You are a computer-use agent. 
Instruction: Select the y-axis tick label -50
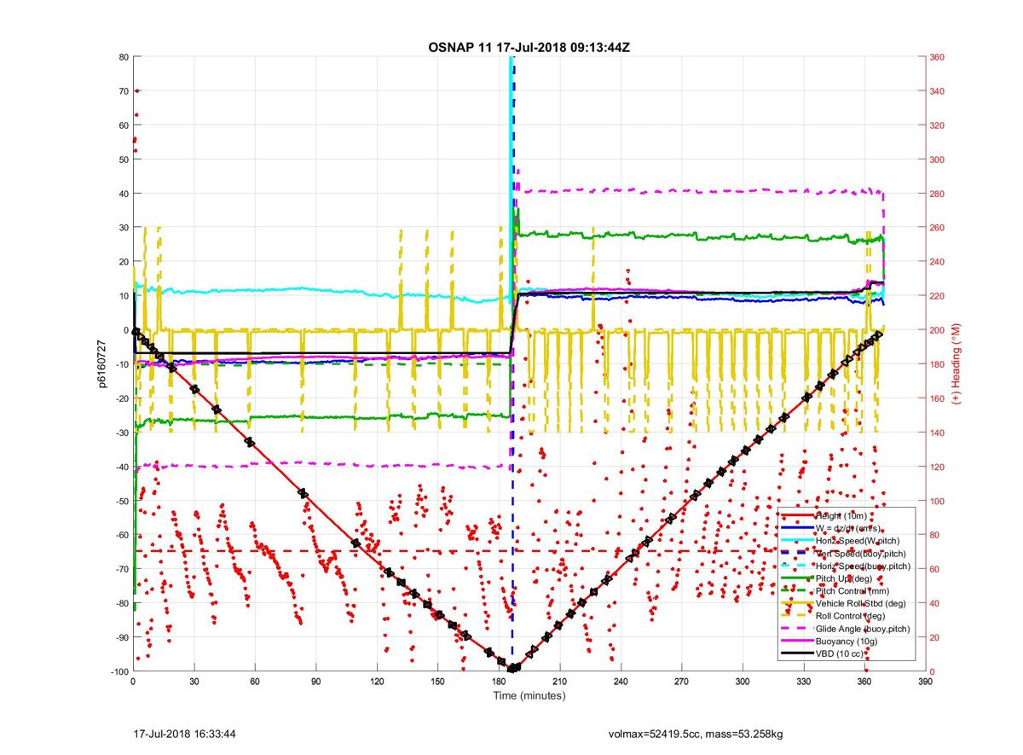121,501
